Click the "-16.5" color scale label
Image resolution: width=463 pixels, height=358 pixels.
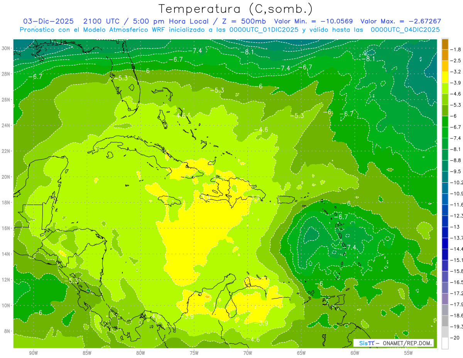pyautogui.click(x=456, y=282)
